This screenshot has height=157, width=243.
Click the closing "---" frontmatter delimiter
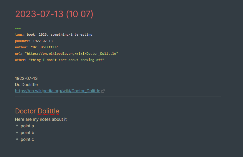[18, 66]
